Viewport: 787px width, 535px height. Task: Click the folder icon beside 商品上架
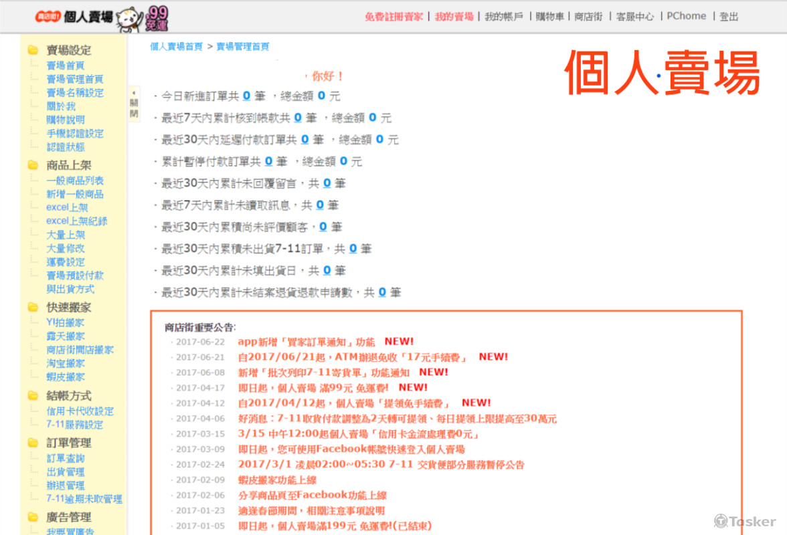tap(32, 165)
